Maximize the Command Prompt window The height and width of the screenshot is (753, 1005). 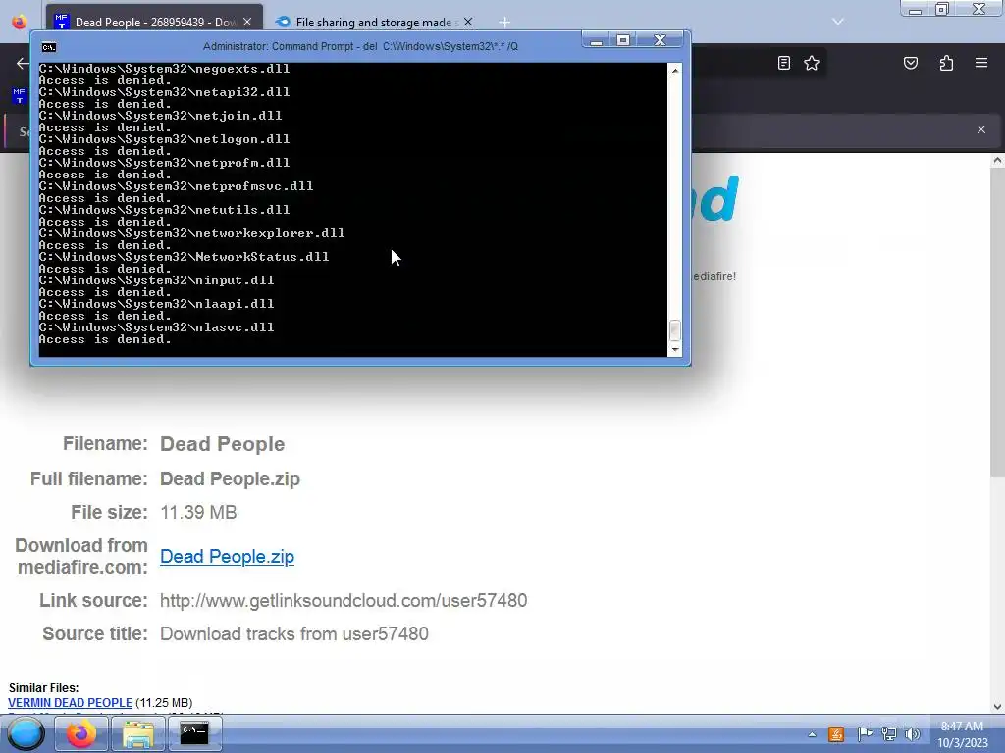point(623,40)
